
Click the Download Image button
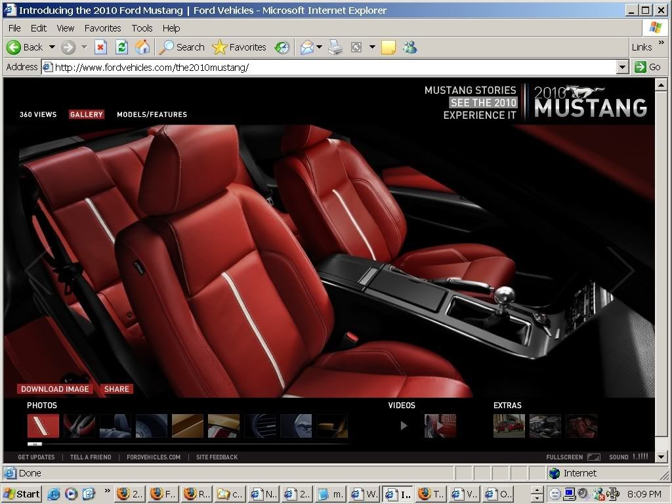pyautogui.click(x=55, y=388)
